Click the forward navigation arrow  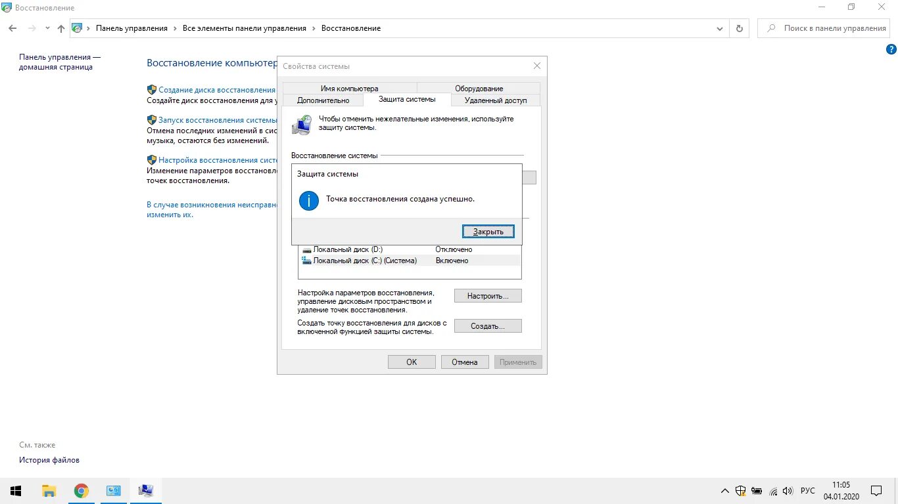point(32,28)
